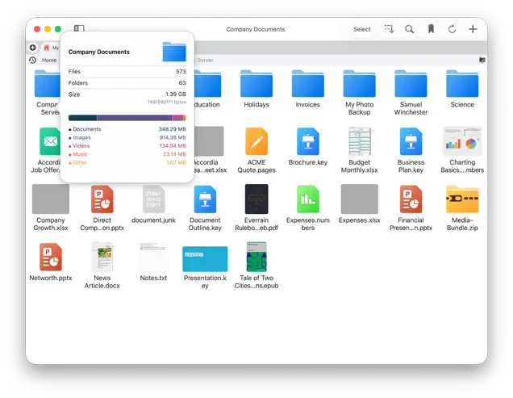Click the Images size entry in popup
The height and width of the screenshot is (398, 513).
127,137
